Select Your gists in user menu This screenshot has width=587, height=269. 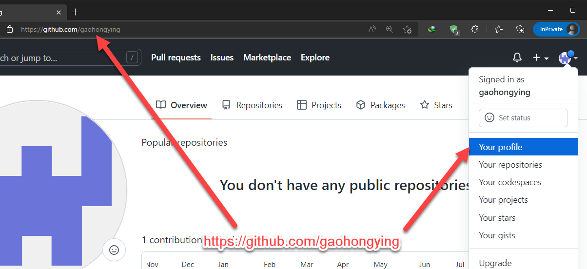523,235
